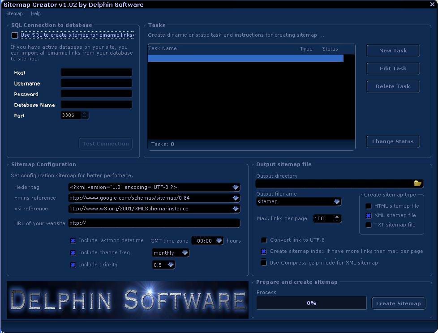Screen dimensions: 438x333
Task: Click the Database Name input field
Action: pos(96,105)
